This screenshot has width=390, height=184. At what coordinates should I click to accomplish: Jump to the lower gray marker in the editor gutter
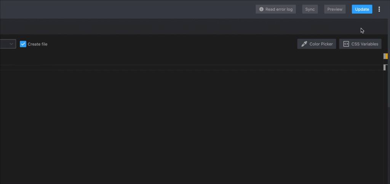coord(385,68)
